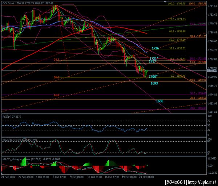Click Fibonacci label 38.2 - 1674.68
The image size is (218, 186).
(198, 93)
